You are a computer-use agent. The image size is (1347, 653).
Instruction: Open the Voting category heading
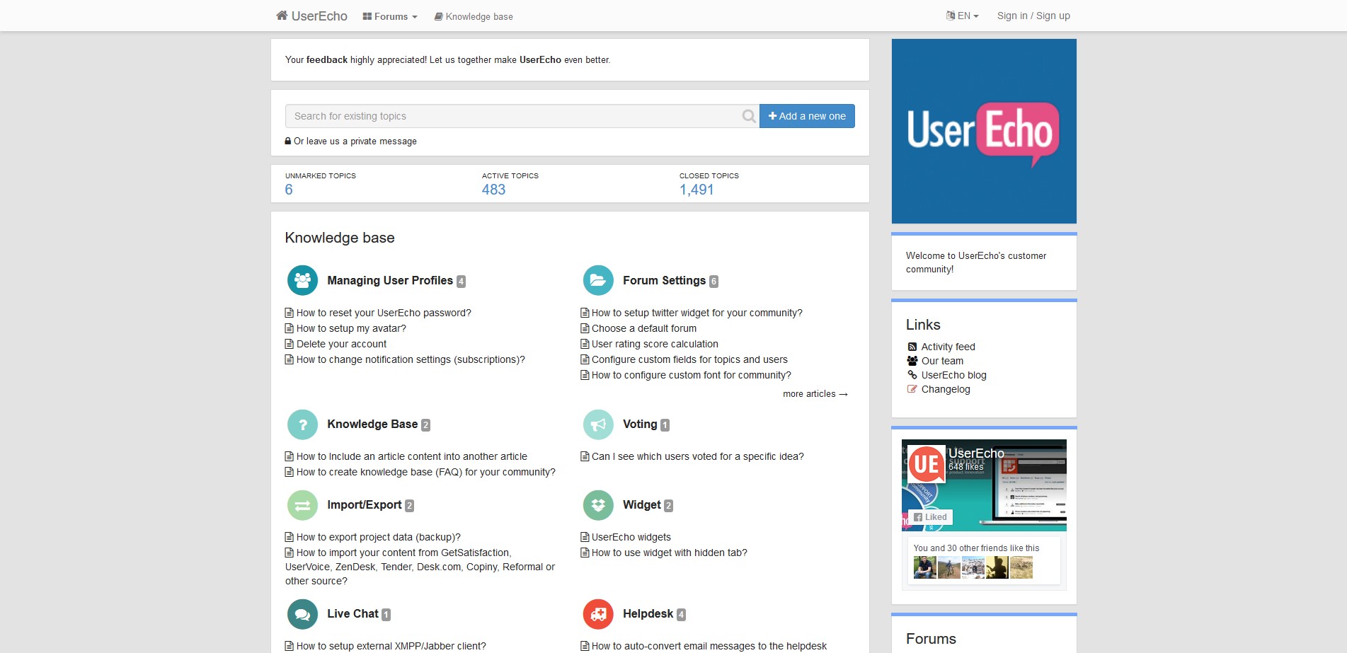click(640, 424)
